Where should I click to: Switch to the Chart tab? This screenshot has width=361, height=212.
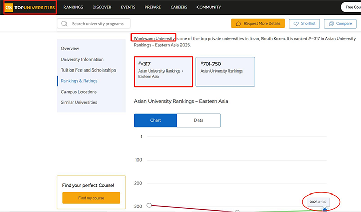155,120
